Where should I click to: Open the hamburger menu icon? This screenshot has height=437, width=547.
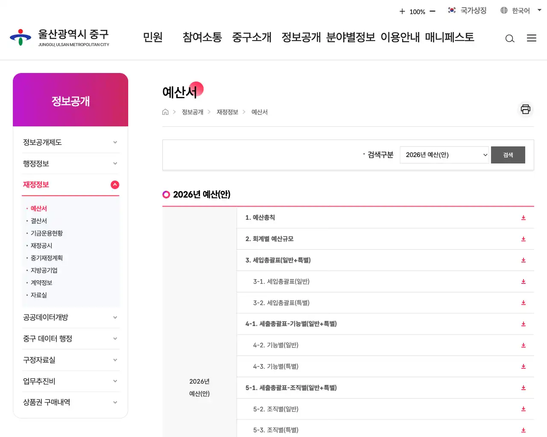pyautogui.click(x=532, y=38)
